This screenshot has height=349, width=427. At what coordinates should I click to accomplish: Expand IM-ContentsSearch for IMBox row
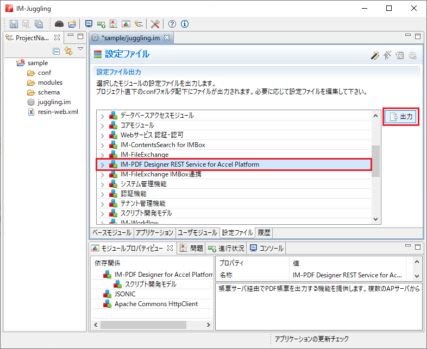102,145
